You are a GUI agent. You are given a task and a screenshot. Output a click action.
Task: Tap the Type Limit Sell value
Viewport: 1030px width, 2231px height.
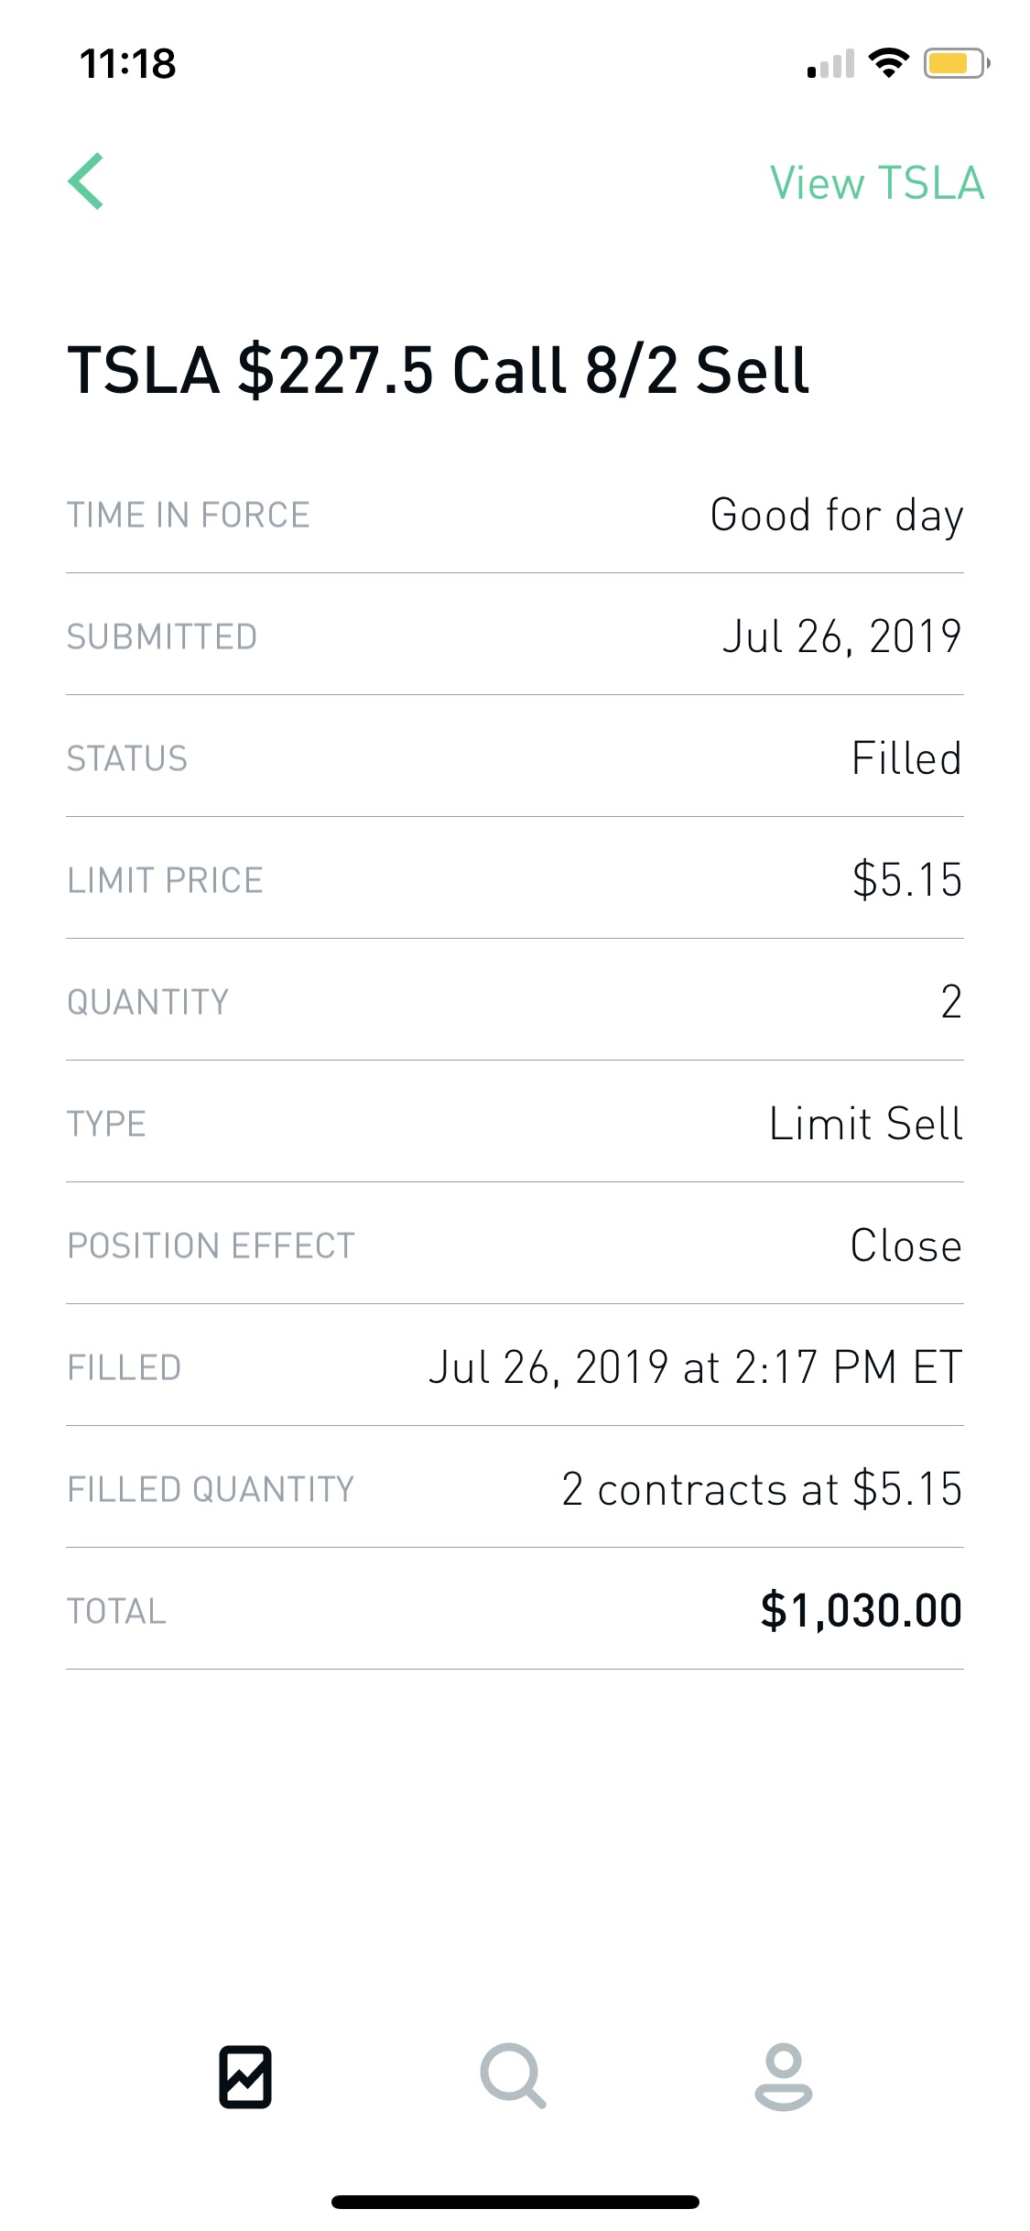pos(866,1124)
